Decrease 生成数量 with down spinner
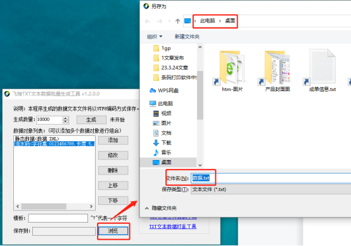Image resolution: width=351 pixels, height=246 pixels. point(65,121)
